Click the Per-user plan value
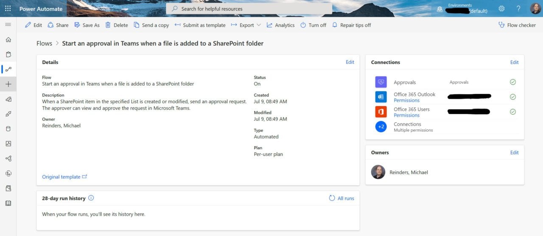The image size is (543, 236). pyautogui.click(x=268, y=154)
